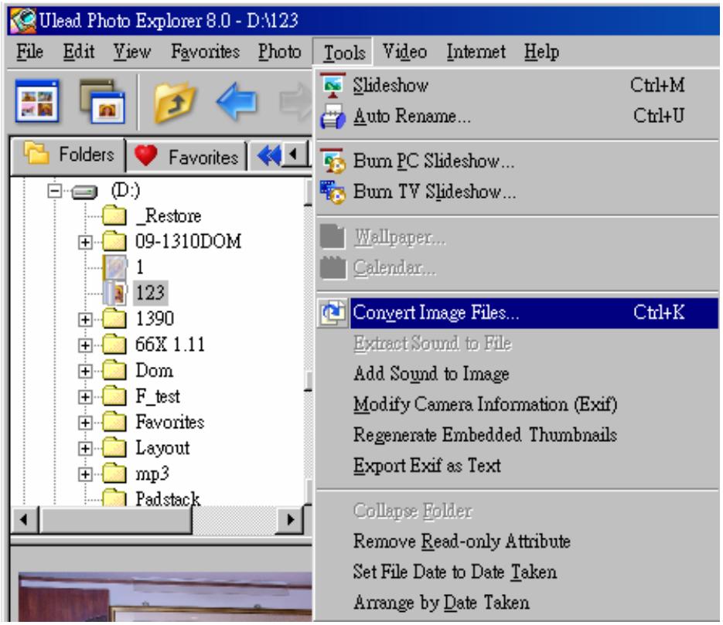Click the image viewer window toolbar icon
The image size is (723, 625).
(x=102, y=101)
